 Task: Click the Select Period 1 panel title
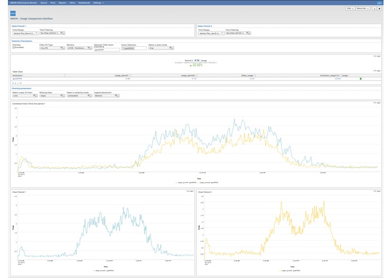click(x=19, y=26)
